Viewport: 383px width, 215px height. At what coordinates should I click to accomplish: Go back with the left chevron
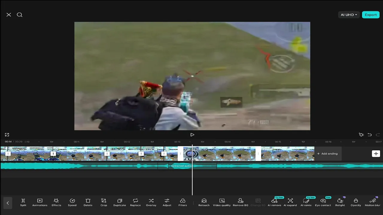point(7,203)
